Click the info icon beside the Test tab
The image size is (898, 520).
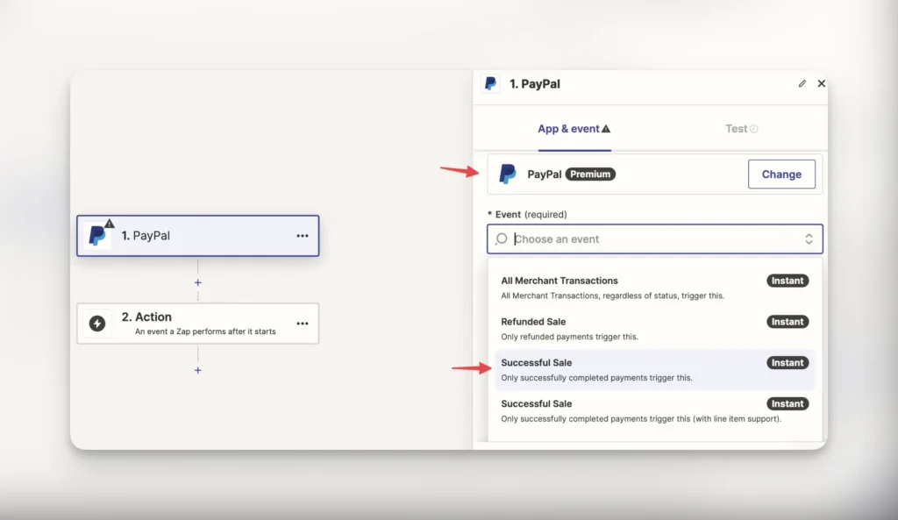[753, 129]
